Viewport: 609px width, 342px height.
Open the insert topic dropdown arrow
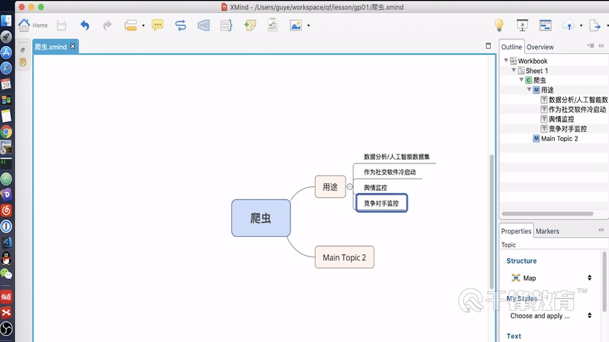coord(143,26)
